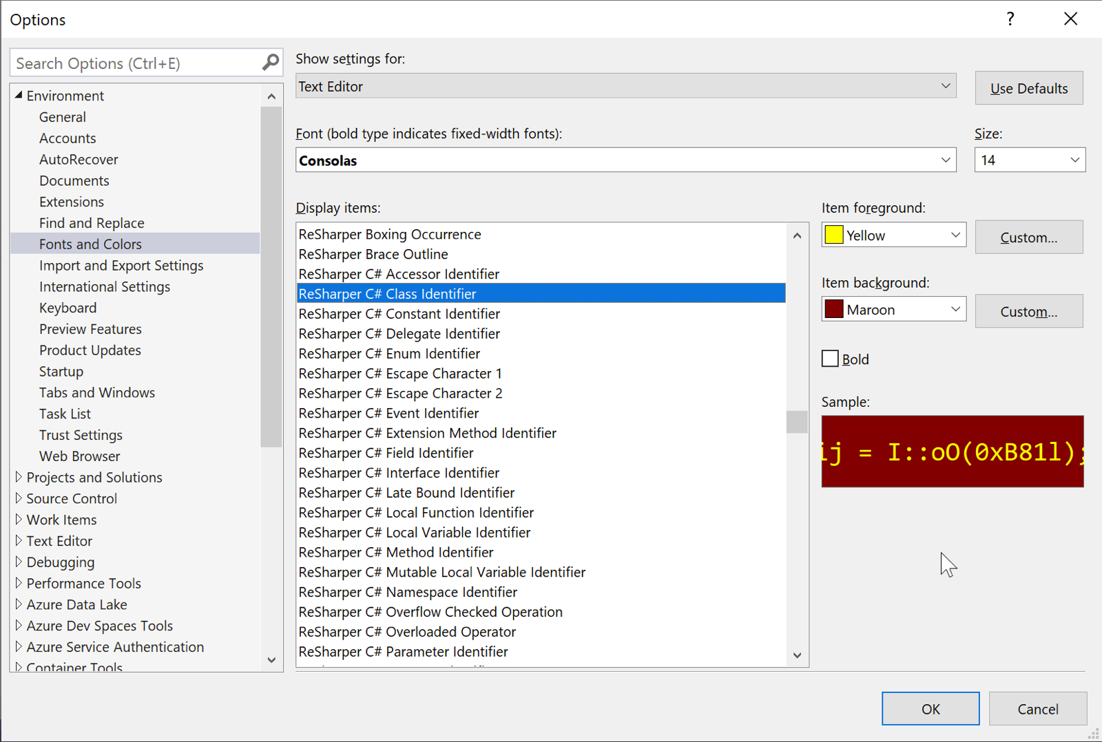Expand the Source Control node
1102x742 pixels.
click(19, 498)
